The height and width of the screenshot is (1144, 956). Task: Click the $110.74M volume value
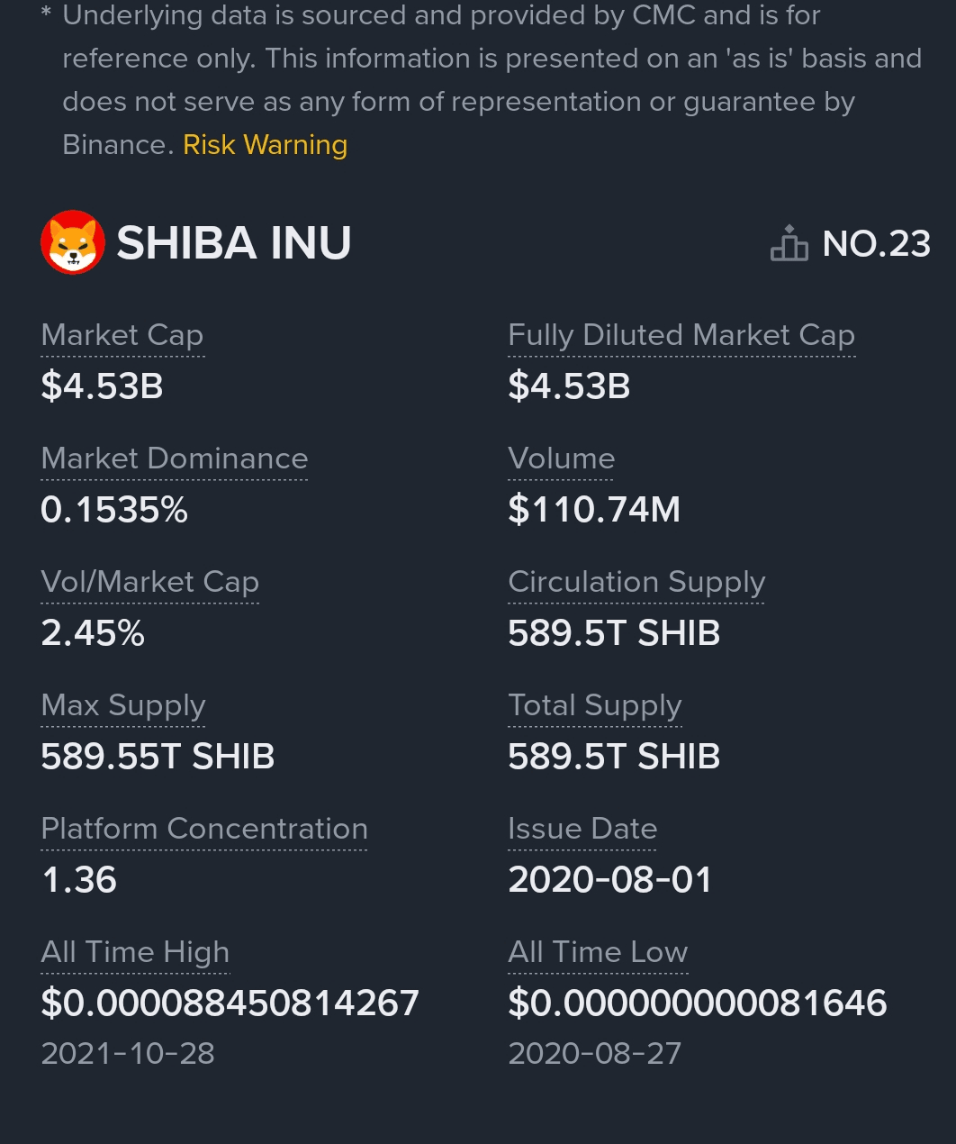[x=594, y=510]
